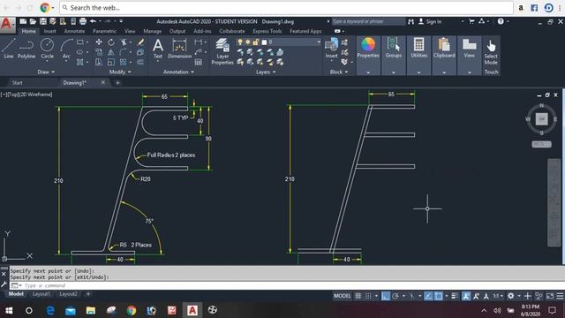Expand the Modify panel
Screen dimensions: 565x318
point(120,72)
